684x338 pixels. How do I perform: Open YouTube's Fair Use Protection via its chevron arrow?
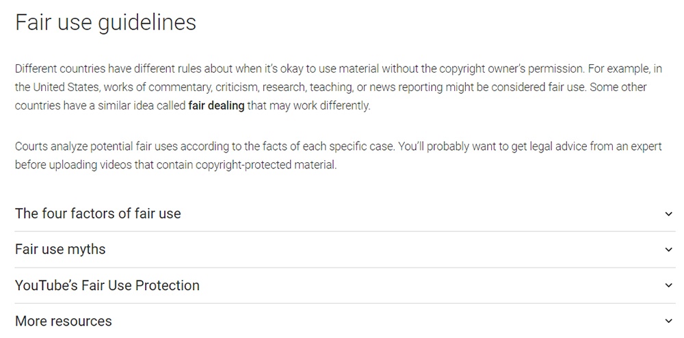point(668,285)
